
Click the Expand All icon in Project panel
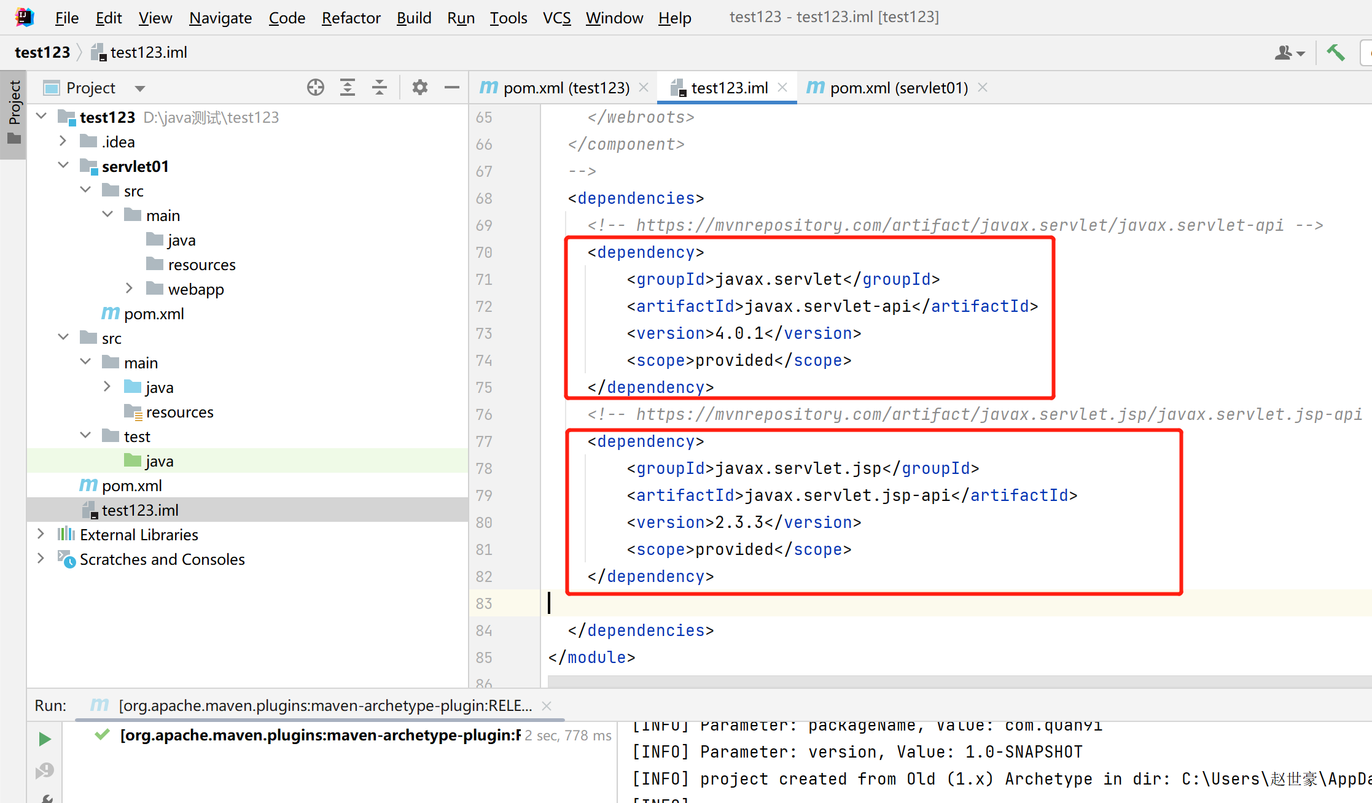348,88
